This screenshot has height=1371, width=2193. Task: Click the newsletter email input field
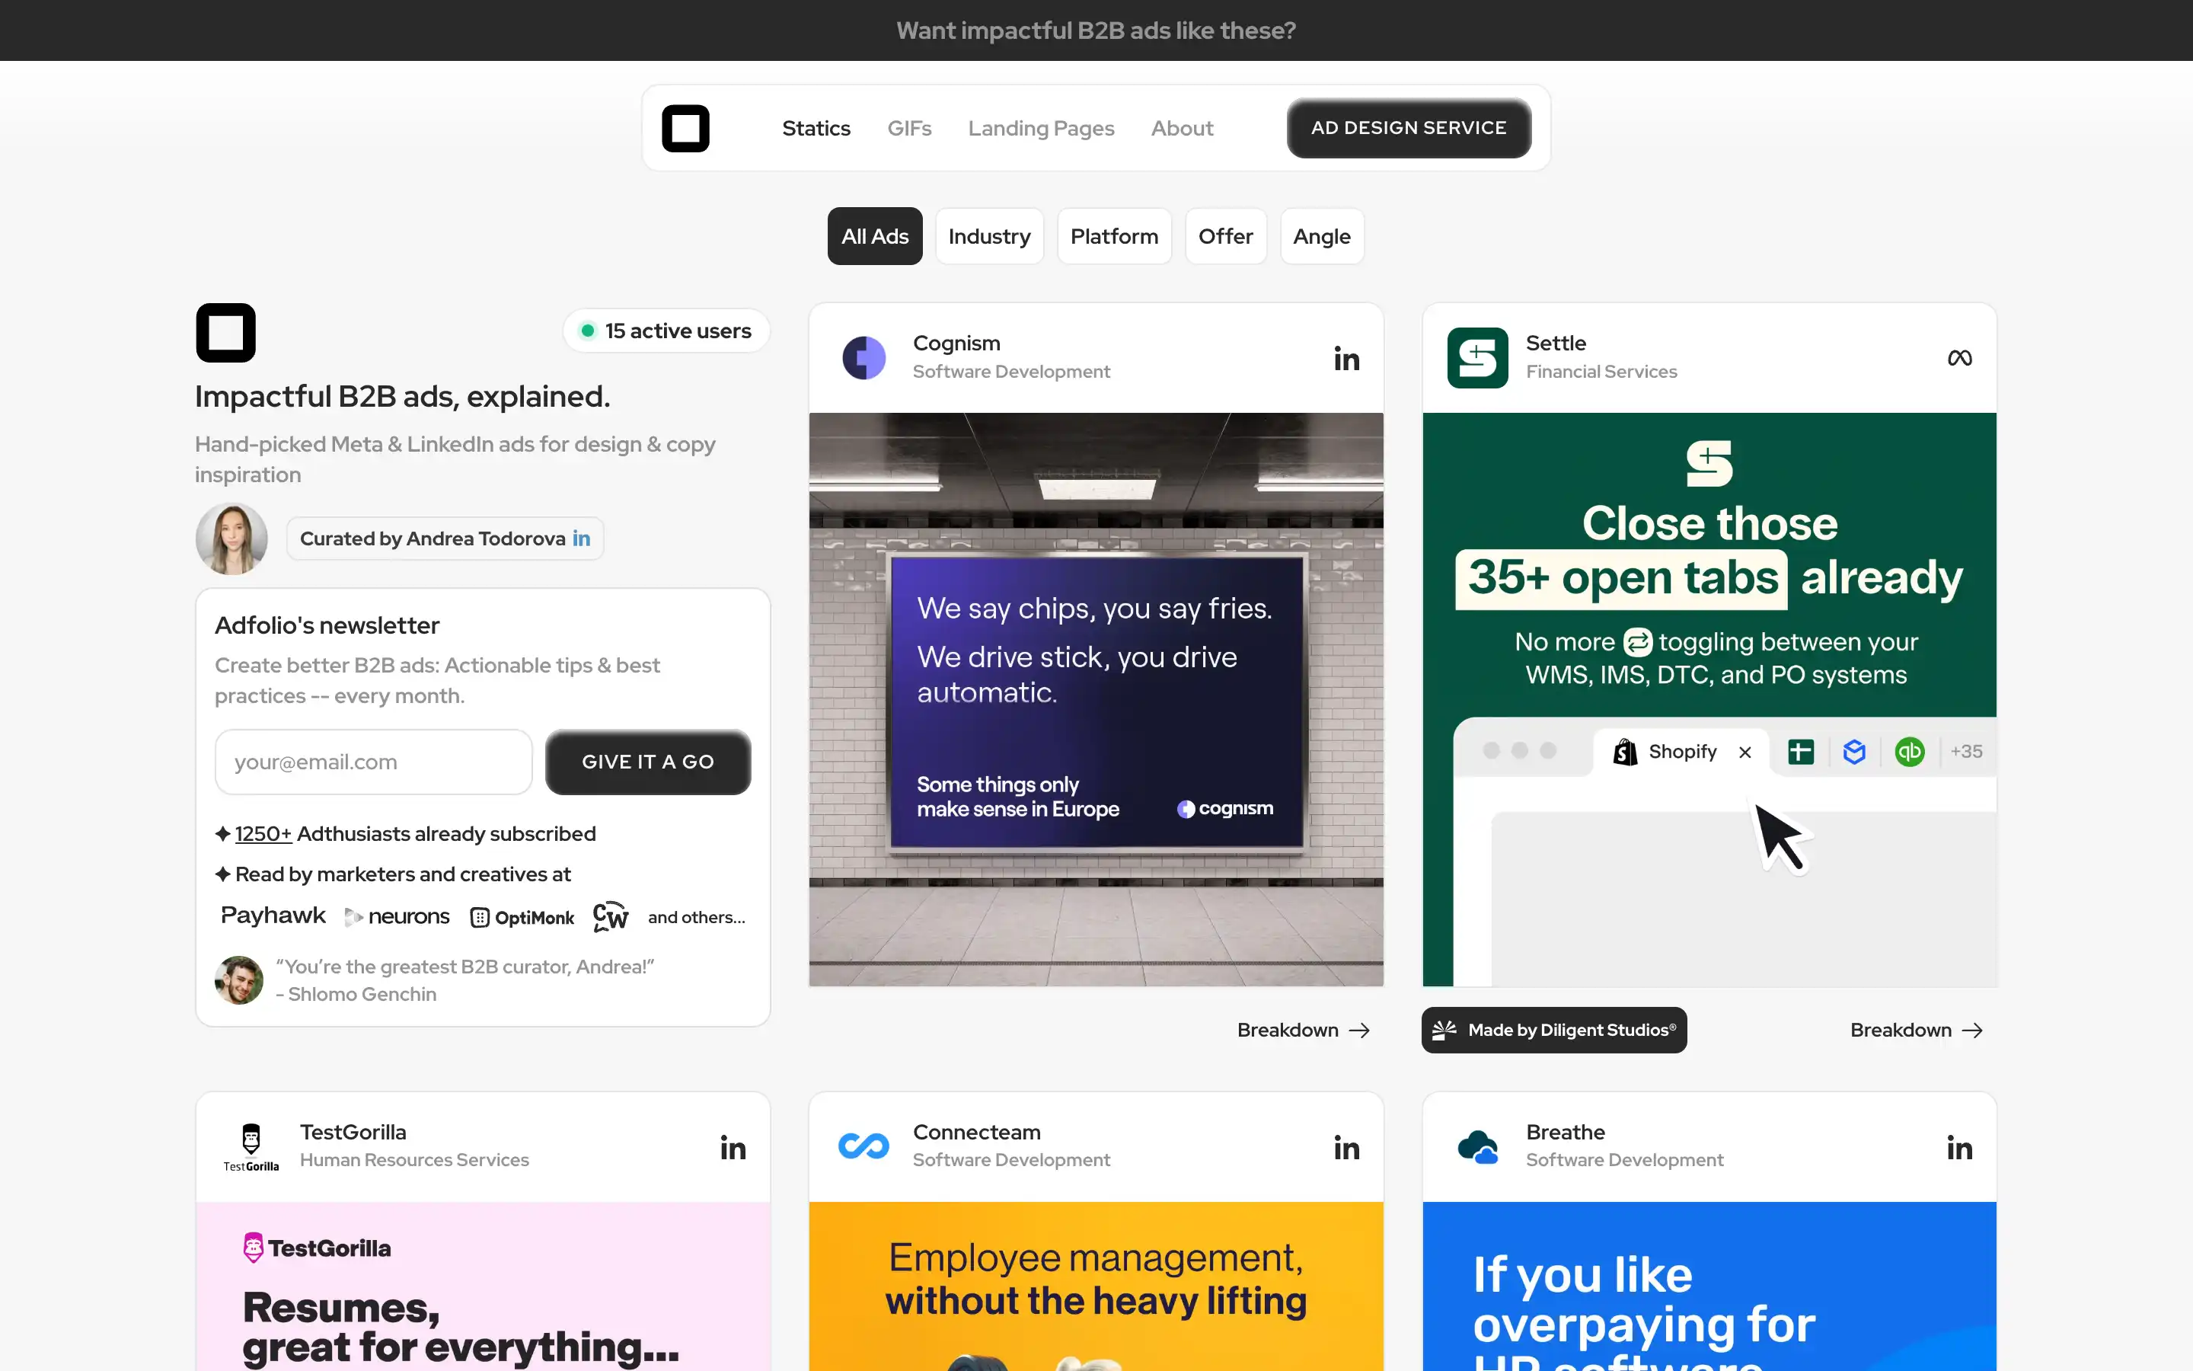(372, 762)
